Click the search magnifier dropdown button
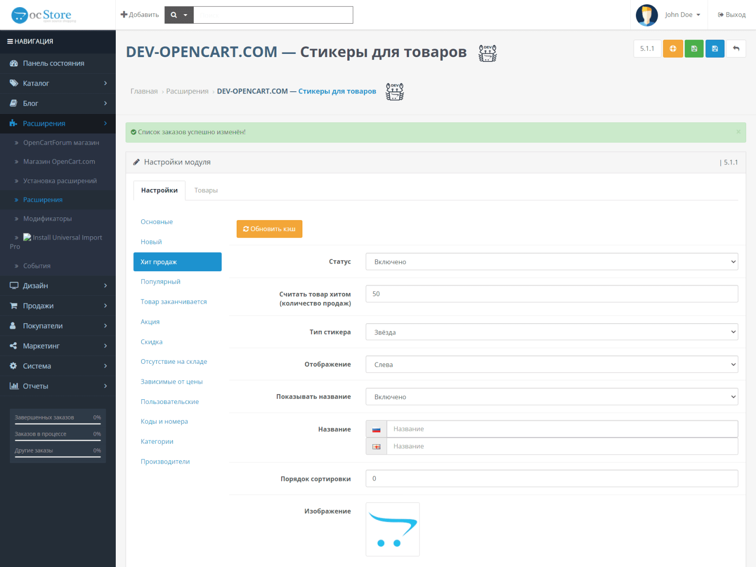Screen dimensions: 756x567 pyautogui.click(x=179, y=15)
